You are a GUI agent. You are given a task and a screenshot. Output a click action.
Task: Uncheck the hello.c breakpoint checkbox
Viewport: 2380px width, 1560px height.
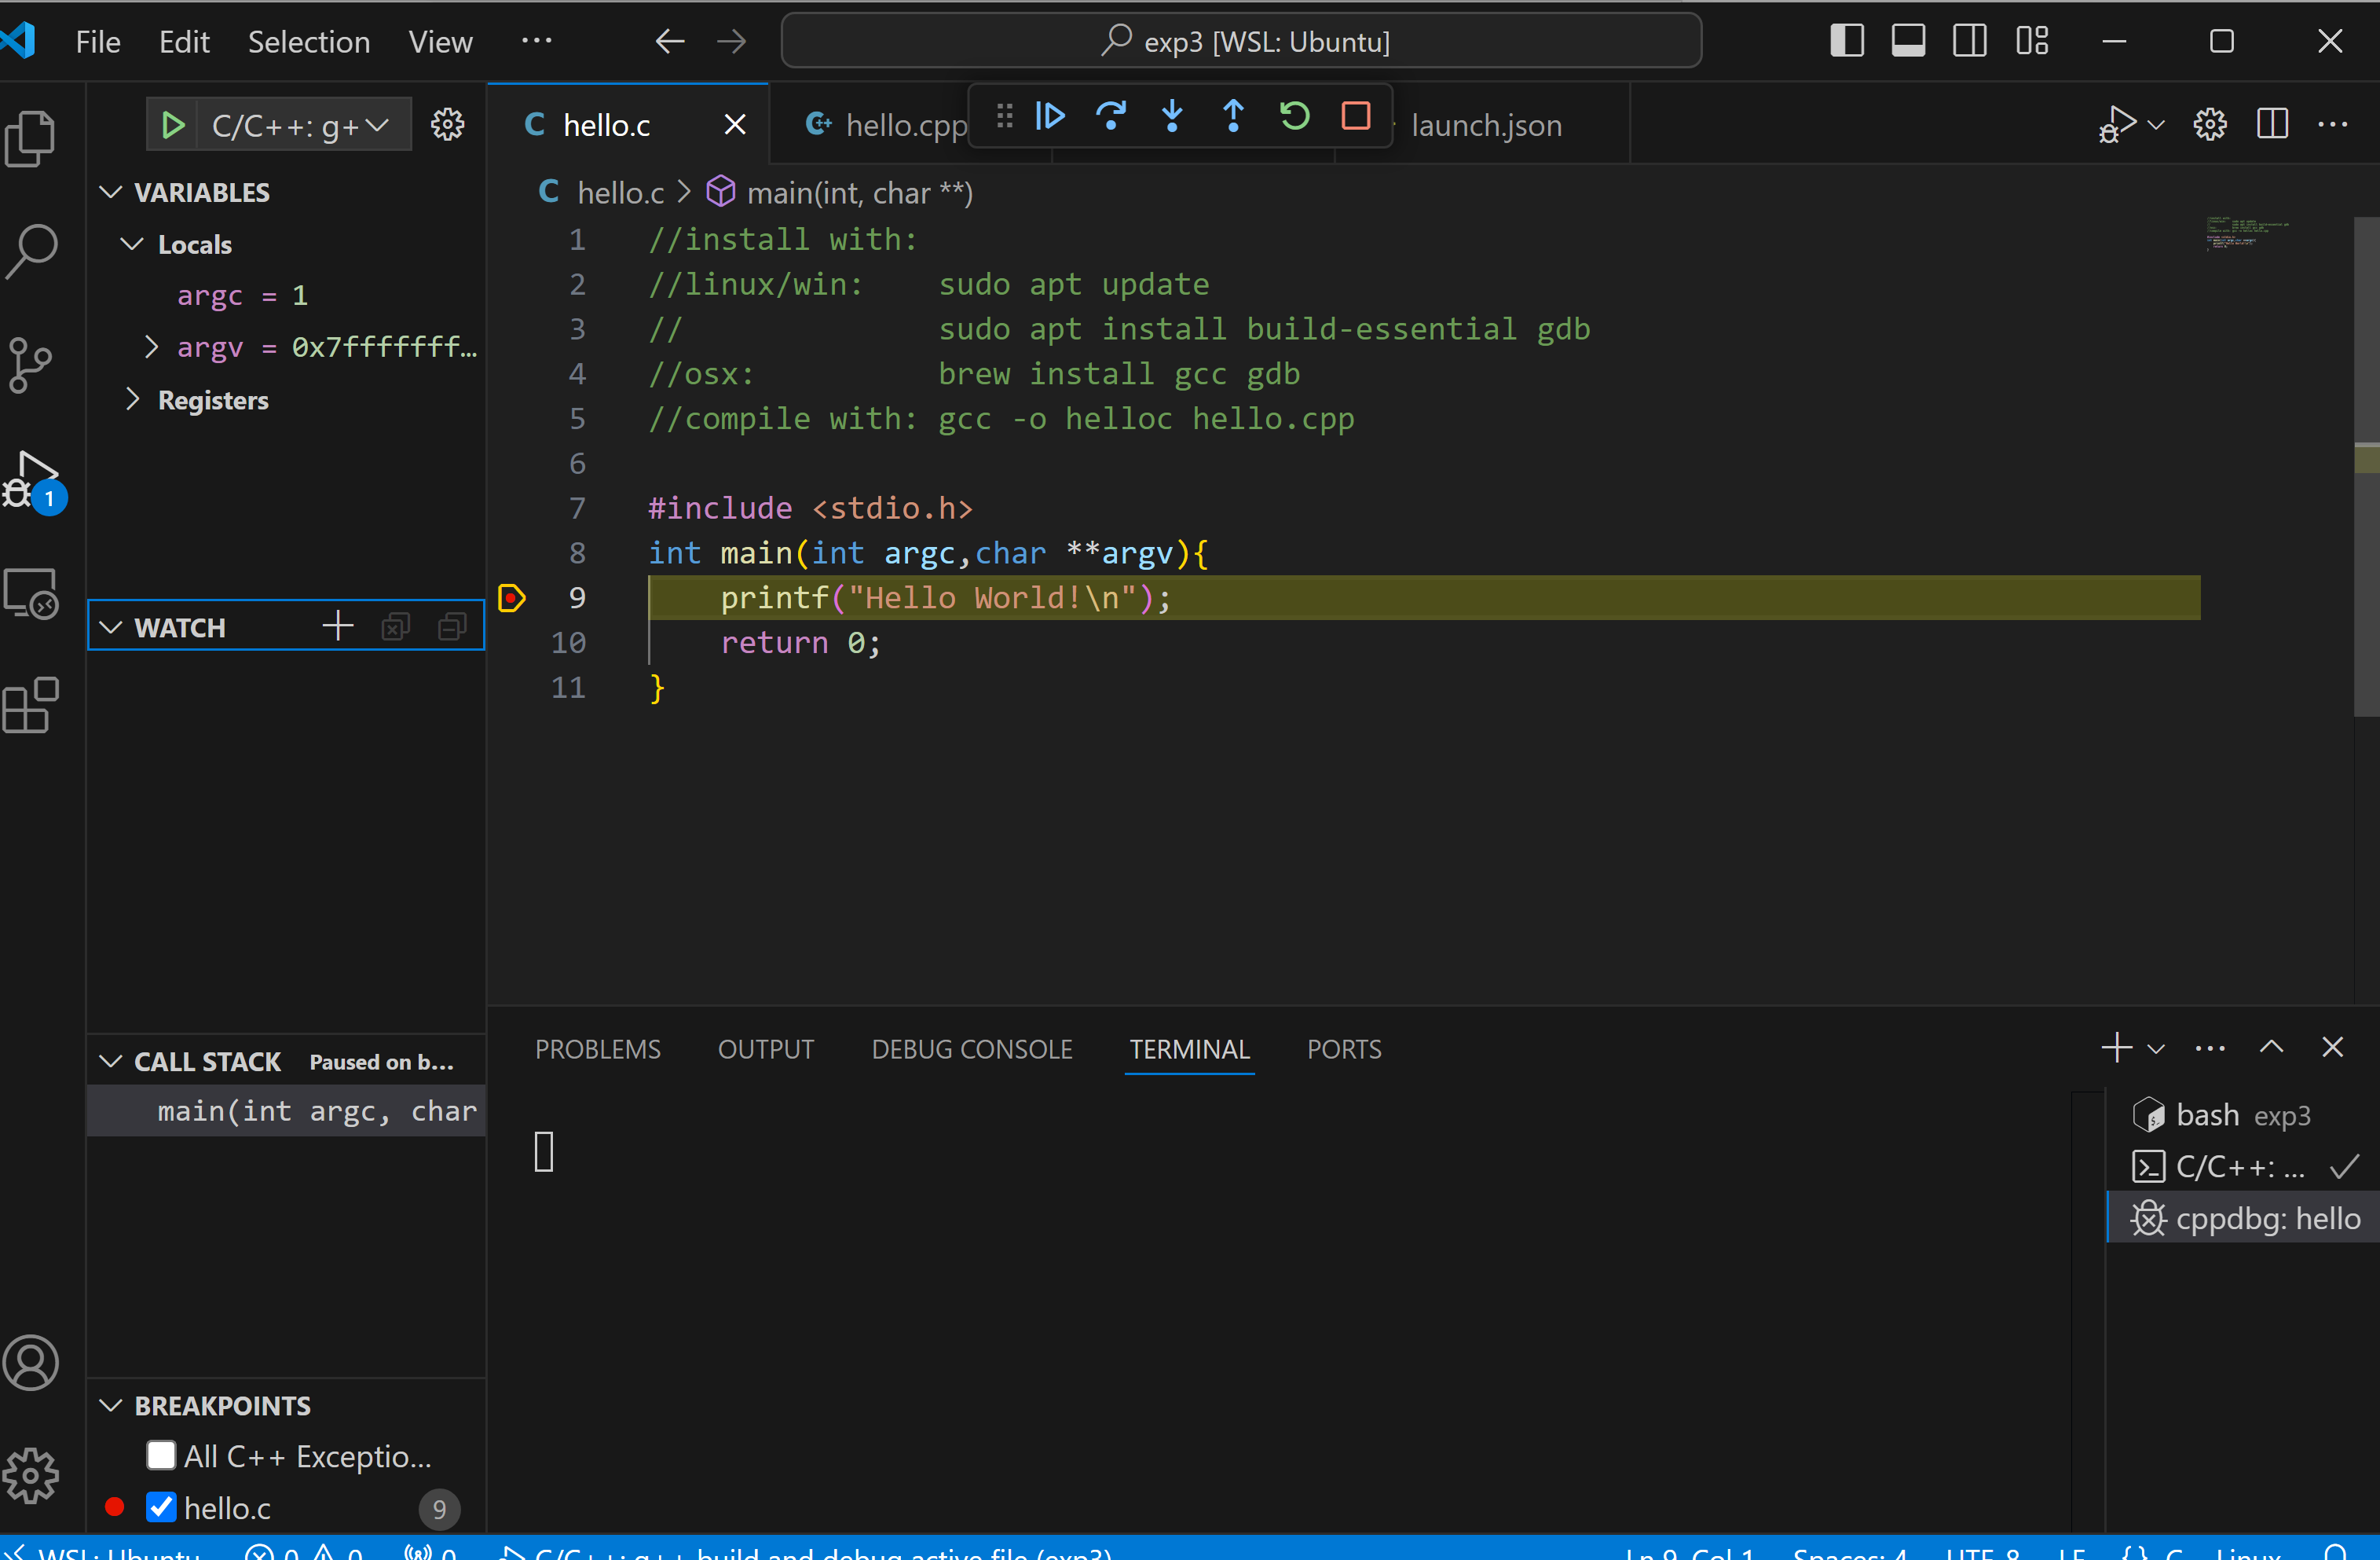(160, 1507)
